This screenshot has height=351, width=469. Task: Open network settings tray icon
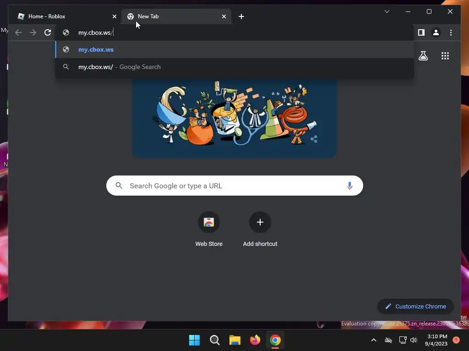tap(403, 340)
